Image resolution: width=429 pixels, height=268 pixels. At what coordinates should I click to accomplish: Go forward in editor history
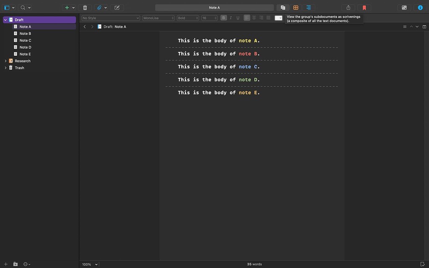(92, 26)
